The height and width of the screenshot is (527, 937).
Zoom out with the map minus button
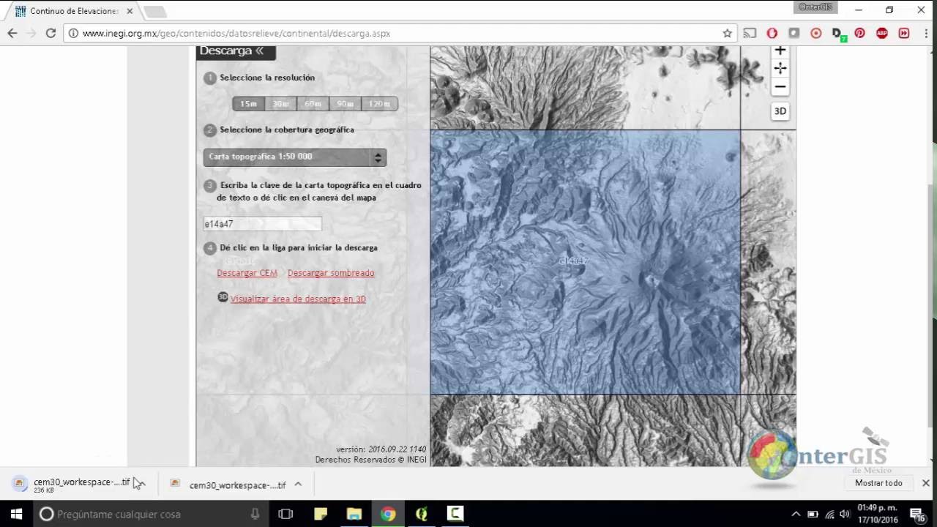click(x=780, y=86)
